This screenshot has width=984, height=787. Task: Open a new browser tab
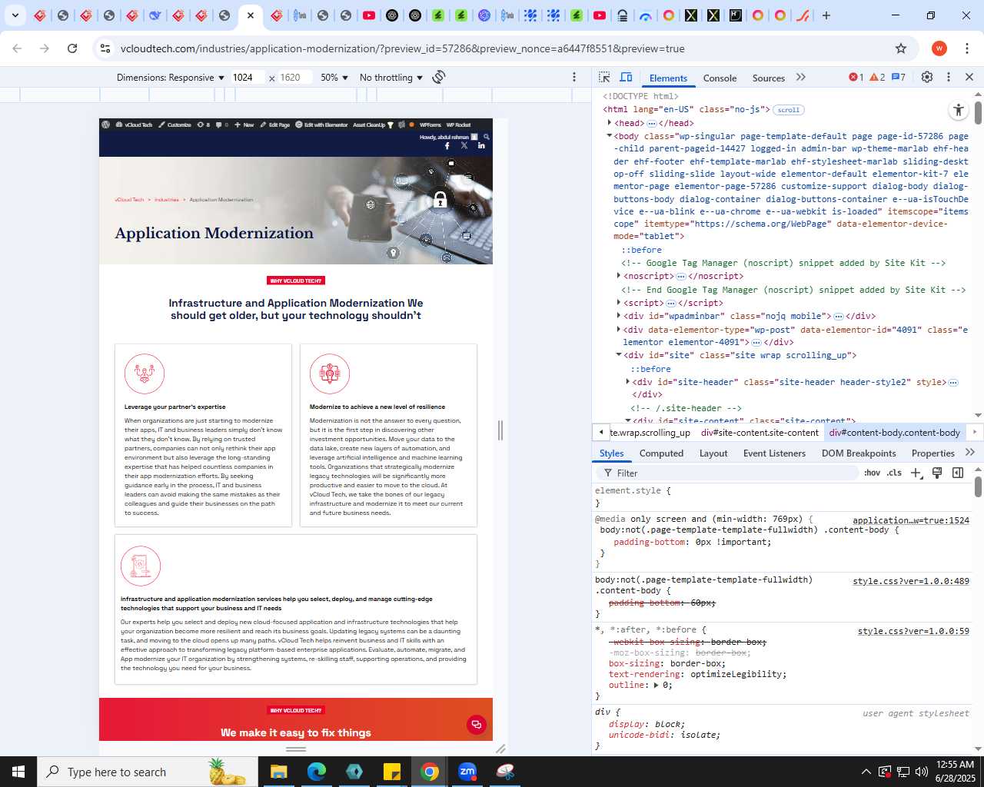(x=826, y=15)
